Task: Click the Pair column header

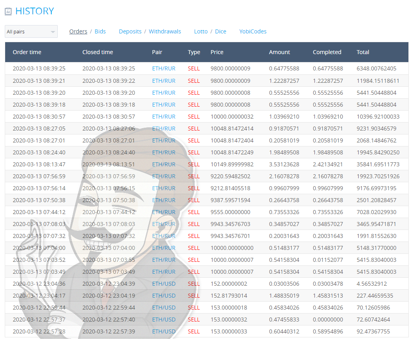Action: tap(157, 52)
